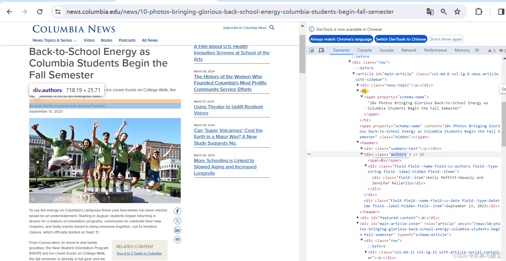Screen dimensions: 506x261
Task: Open Subscribe to Columbia News link
Action: 245,28
